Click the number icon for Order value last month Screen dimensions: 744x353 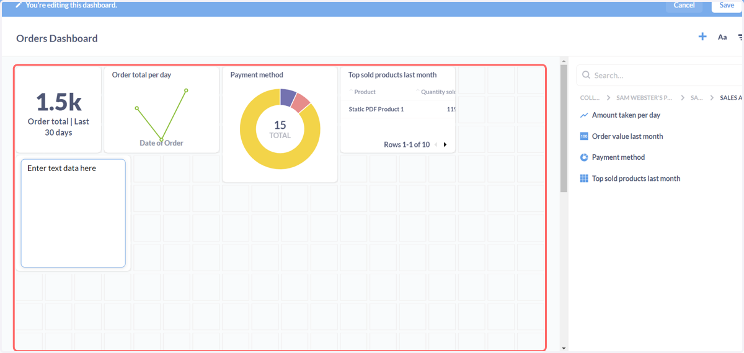(x=584, y=136)
